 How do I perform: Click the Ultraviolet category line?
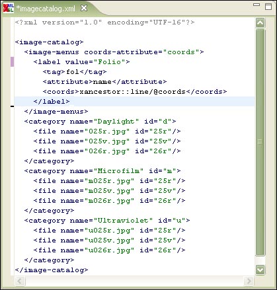click(x=107, y=221)
